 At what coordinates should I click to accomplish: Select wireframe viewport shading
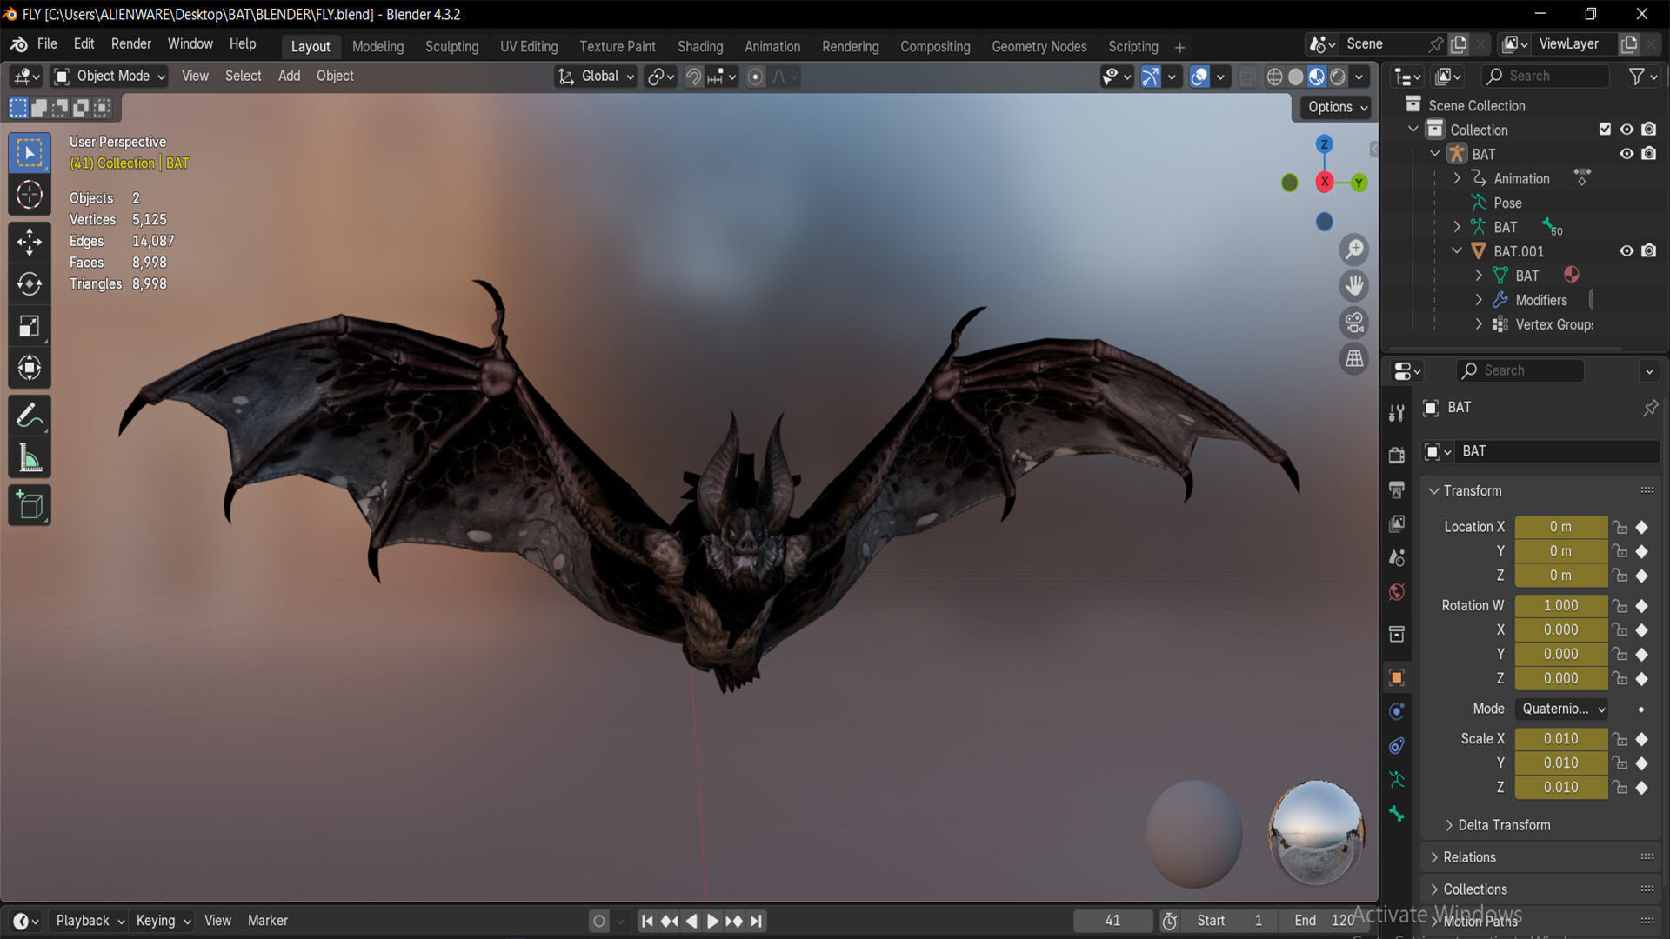pyautogui.click(x=1274, y=77)
